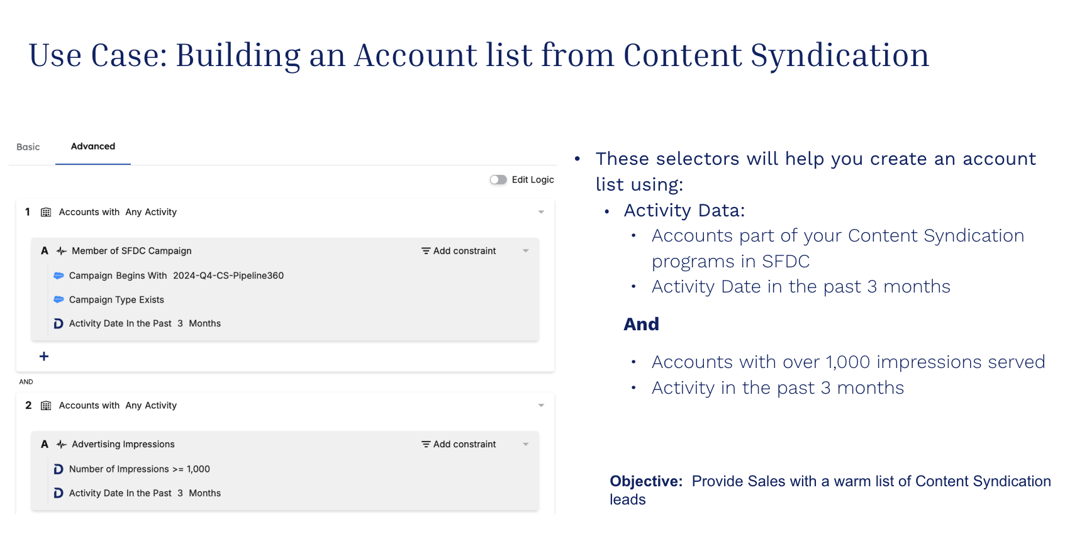Click the D icon beside Number of Impressions
The width and height of the screenshot is (1082, 541).
59,469
